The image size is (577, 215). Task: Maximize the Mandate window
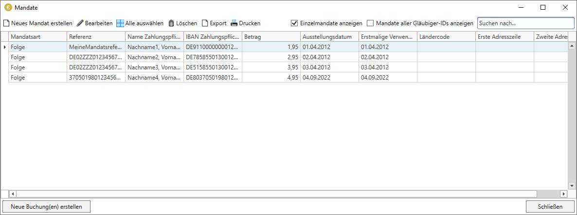click(543, 7)
